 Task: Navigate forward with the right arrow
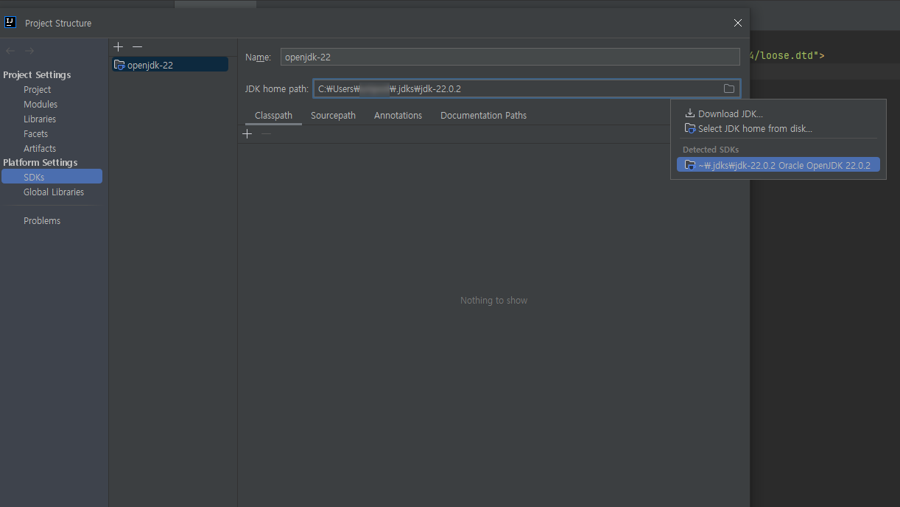click(x=29, y=51)
